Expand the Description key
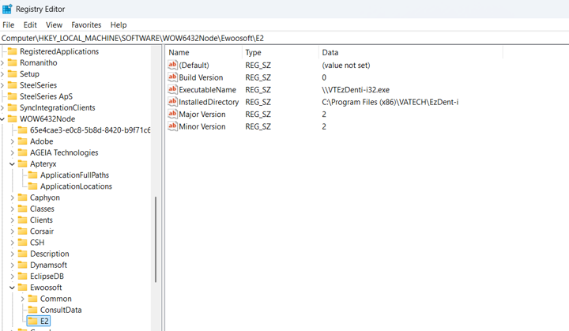The image size is (569, 331). [12, 254]
